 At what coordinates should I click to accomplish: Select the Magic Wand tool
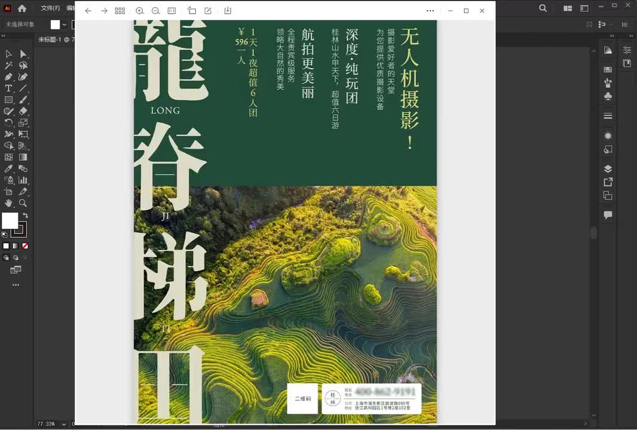tap(8, 65)
